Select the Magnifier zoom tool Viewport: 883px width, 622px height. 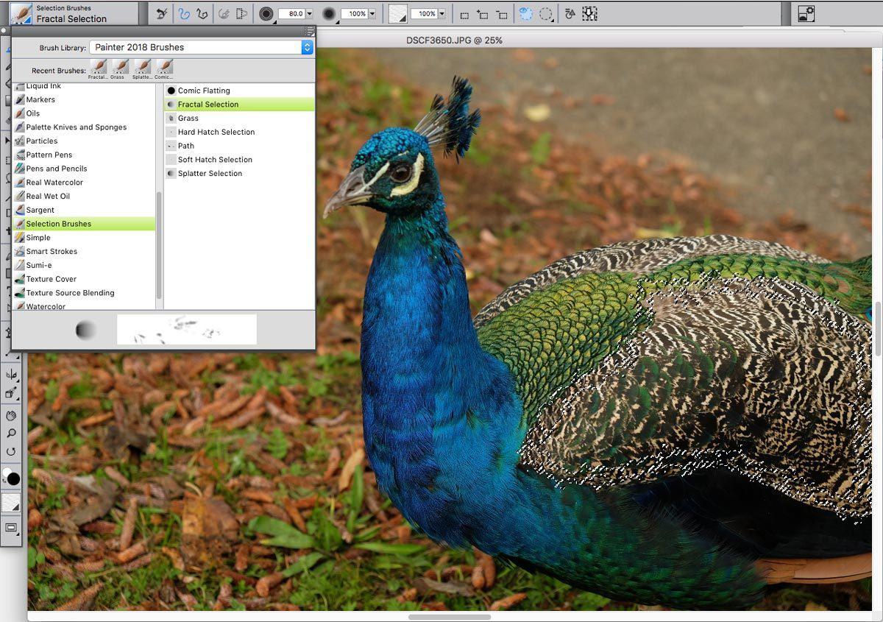11,434
